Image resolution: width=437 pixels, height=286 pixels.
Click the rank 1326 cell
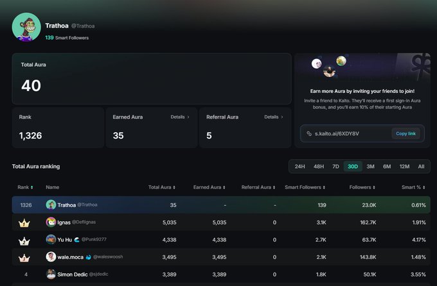pyautogui.click(x=26, y=205)
